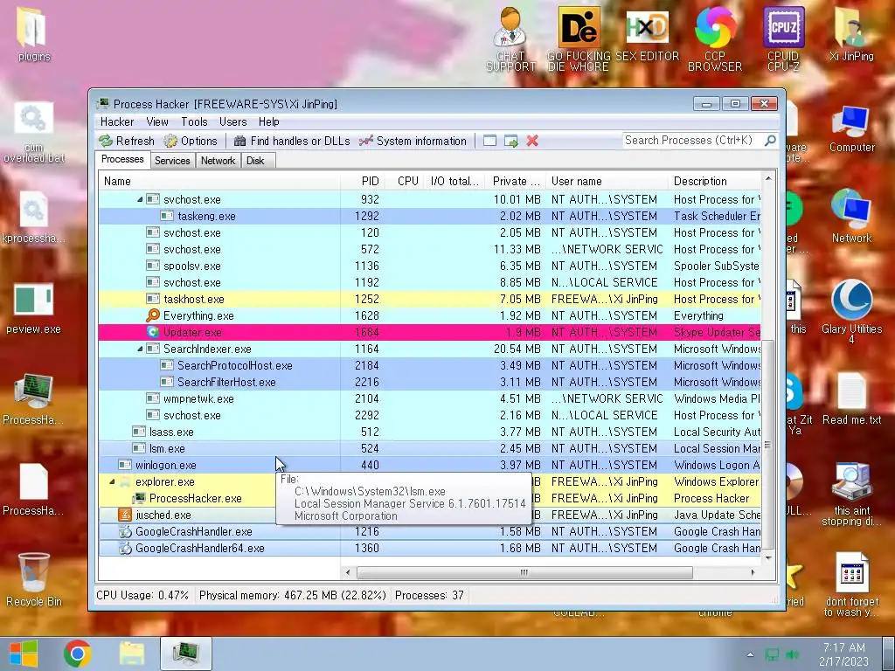
Task: Select the taskeng.exe process row
Action: [429, 217]
